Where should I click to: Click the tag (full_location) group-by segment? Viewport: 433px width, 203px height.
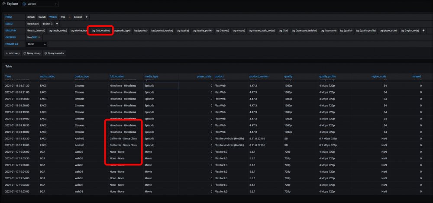point(101,31)
